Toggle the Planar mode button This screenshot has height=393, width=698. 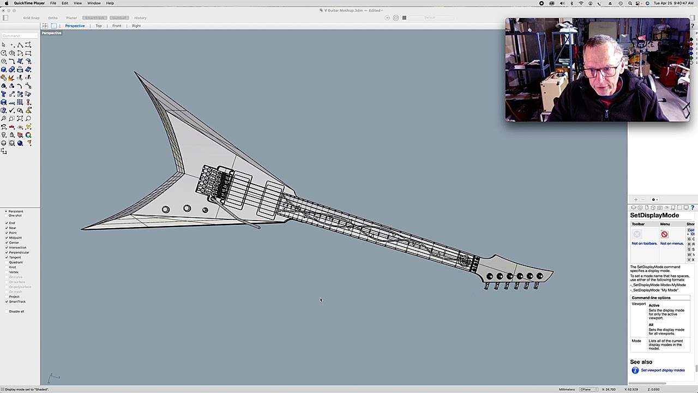tap(71, 18)
